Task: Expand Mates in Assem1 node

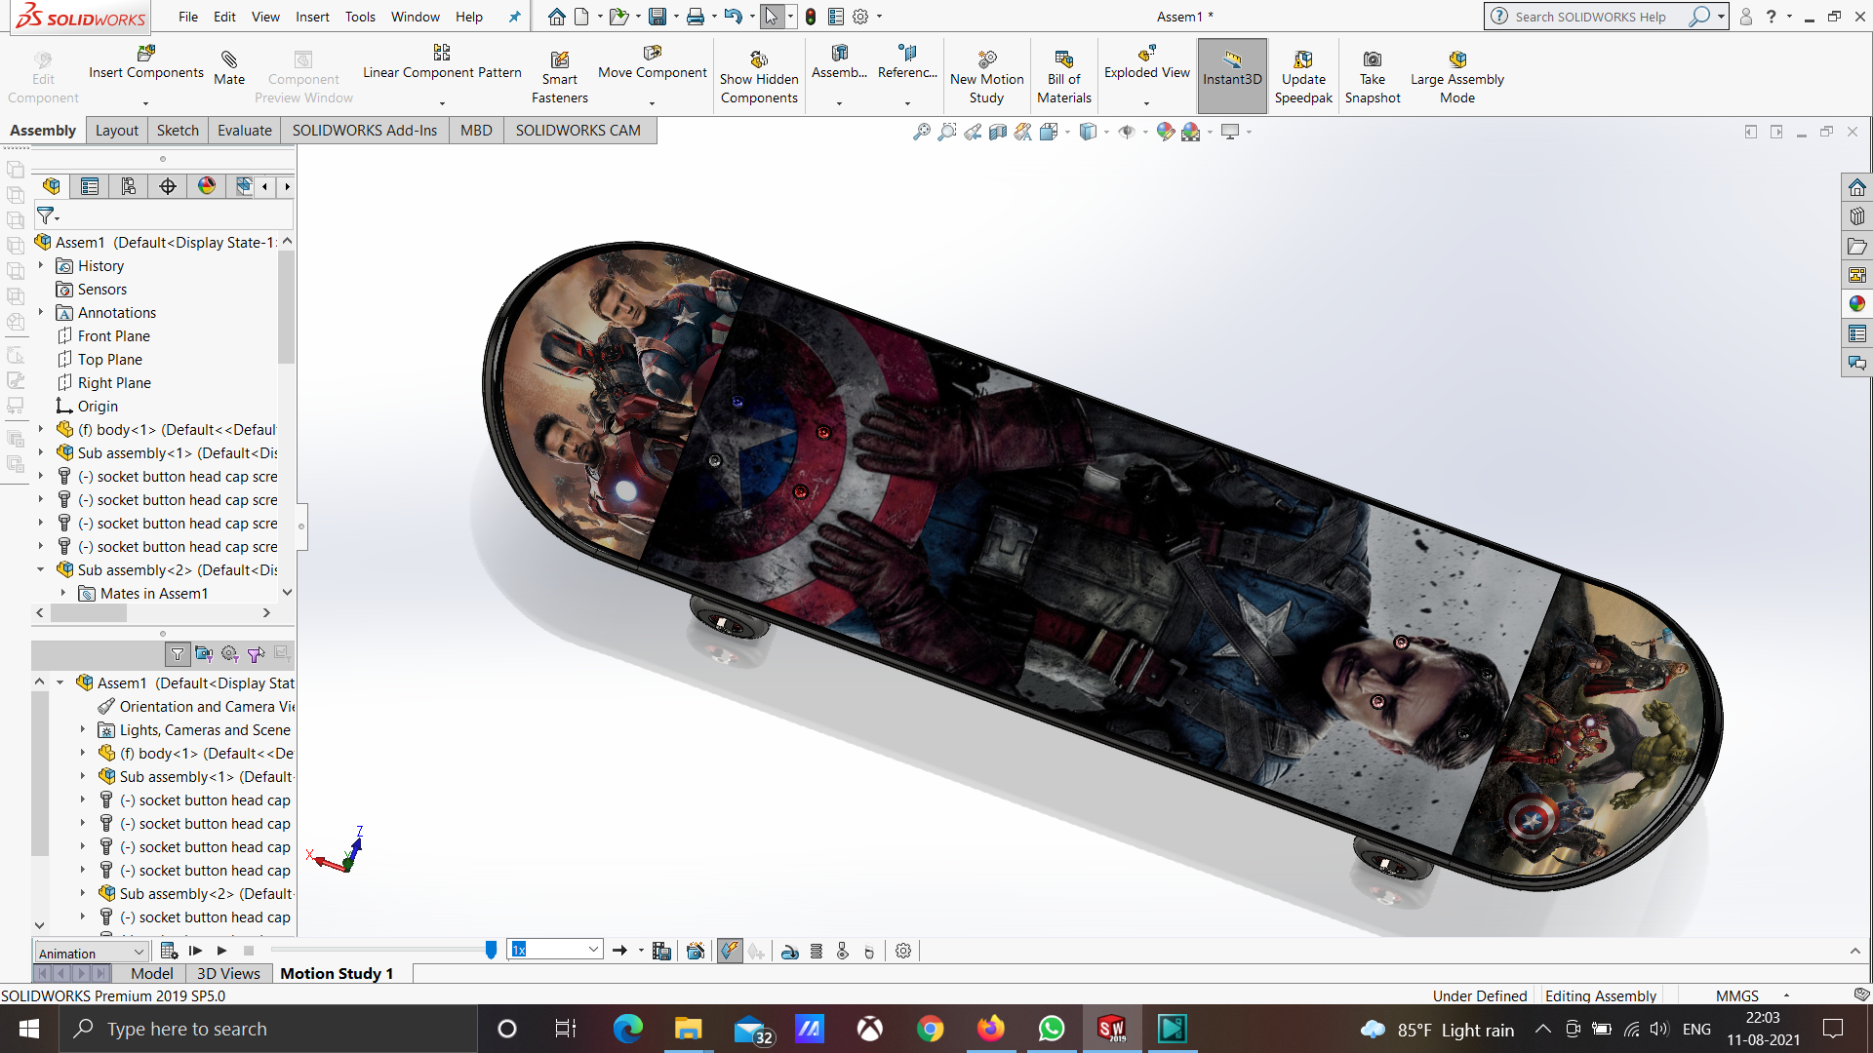Action: coord(63,593)
